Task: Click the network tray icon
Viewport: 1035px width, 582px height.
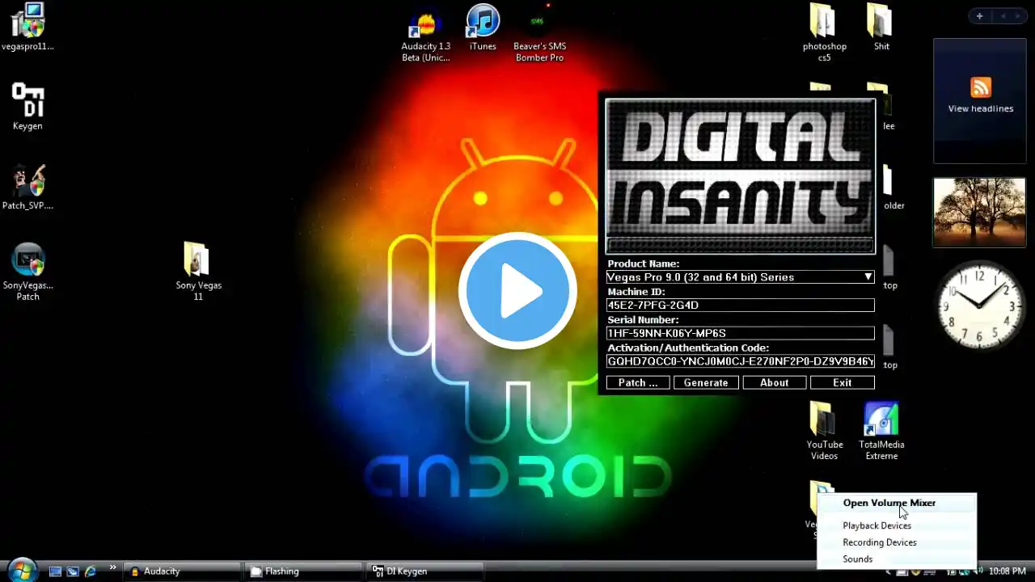Action: pyautogui.click(x=965, y=571)
